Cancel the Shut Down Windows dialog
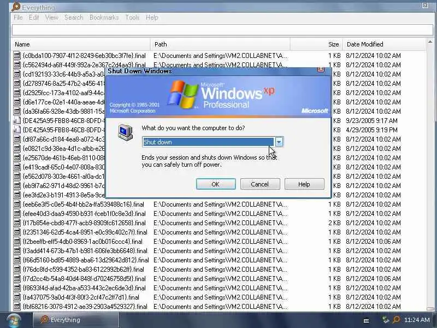437x328 pixels. tap(260, 184)
